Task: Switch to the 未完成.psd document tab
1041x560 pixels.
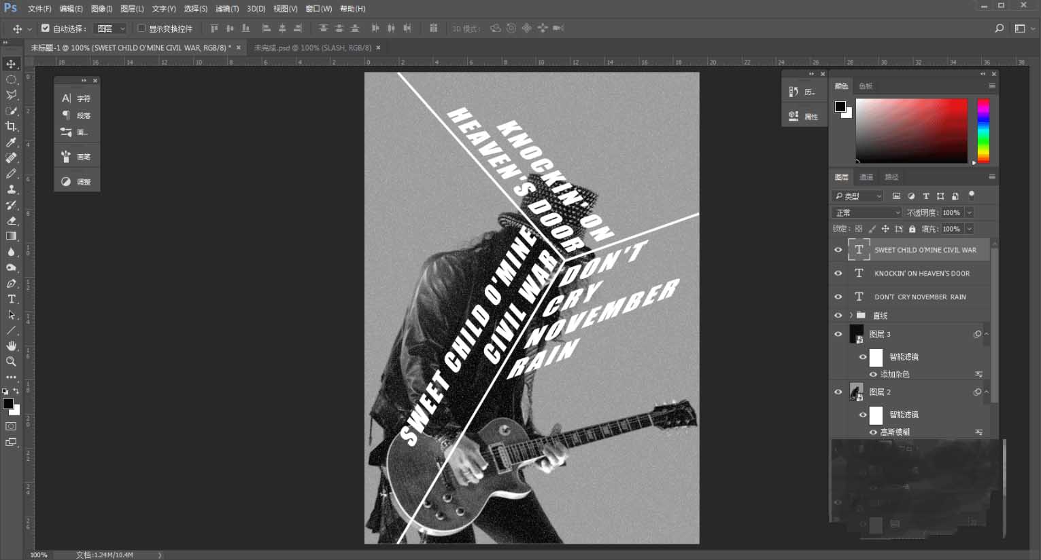Action: (313, 48)
